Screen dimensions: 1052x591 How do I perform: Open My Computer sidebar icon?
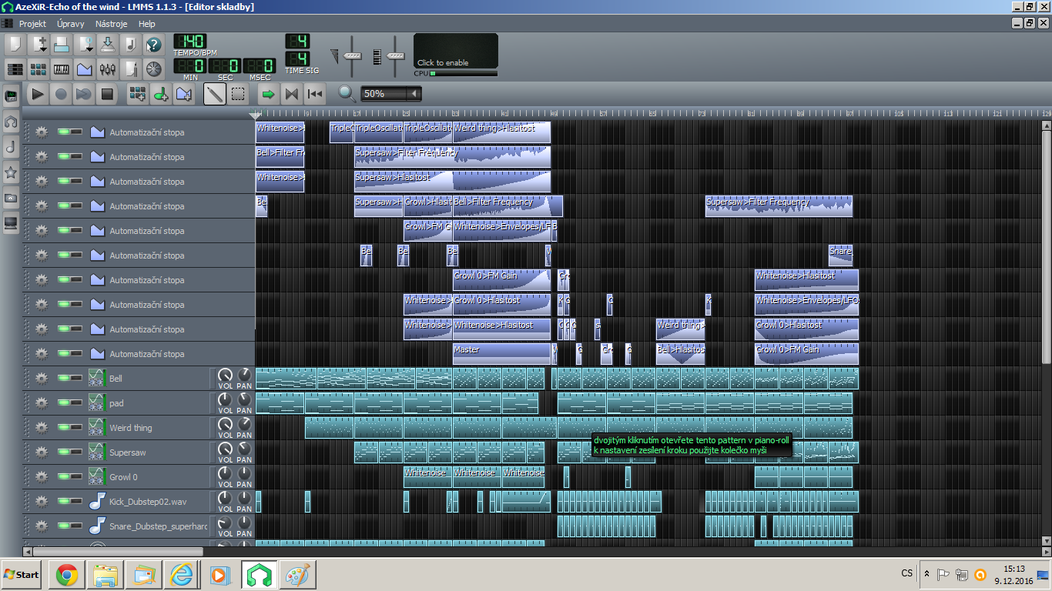[x=11, y=223]
